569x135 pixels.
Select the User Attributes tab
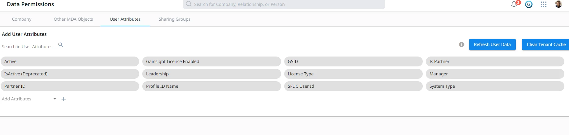click(x=125, y=19)
